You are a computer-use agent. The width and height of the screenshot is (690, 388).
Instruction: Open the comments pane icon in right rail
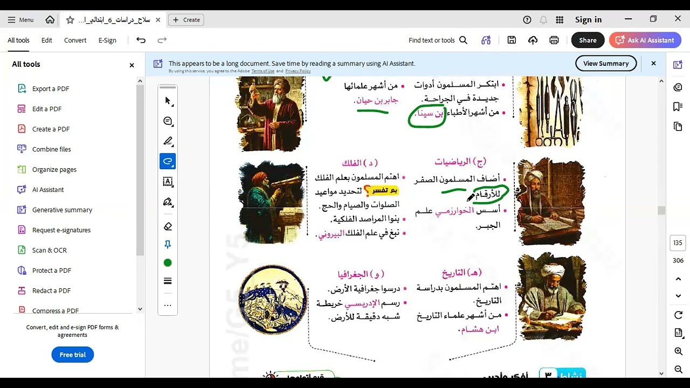tap(678, 87)
